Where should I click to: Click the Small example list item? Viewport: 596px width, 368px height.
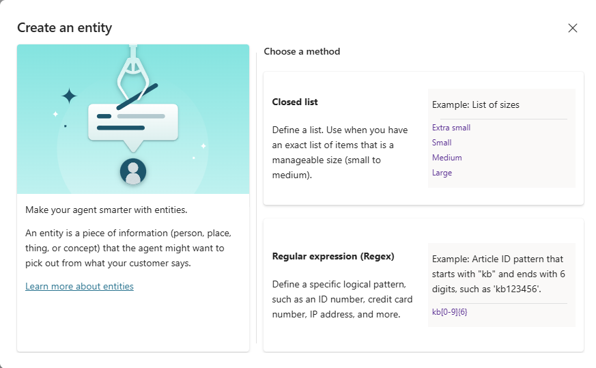click(x=442, y=143)
